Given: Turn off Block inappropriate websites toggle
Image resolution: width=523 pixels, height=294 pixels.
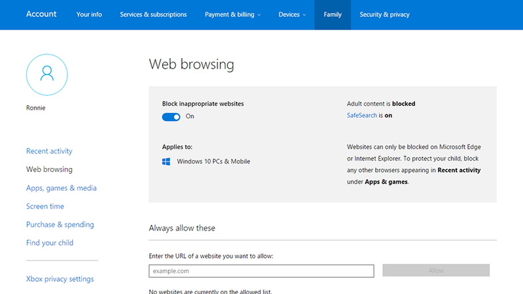Looking at the screenshot, I should tap(171, 117).
